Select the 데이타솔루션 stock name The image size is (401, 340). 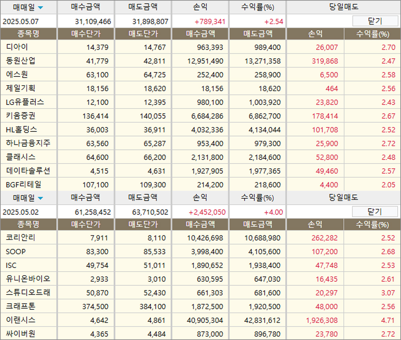(28, 171)
